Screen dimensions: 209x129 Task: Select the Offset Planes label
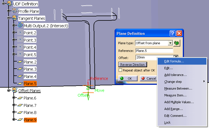coord(29,91)
